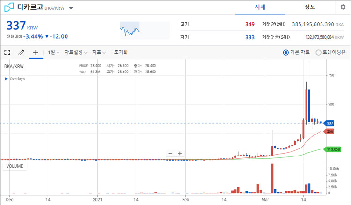
Task: Click the 10.00b volume axis label
Action: [x=333, y=169]
